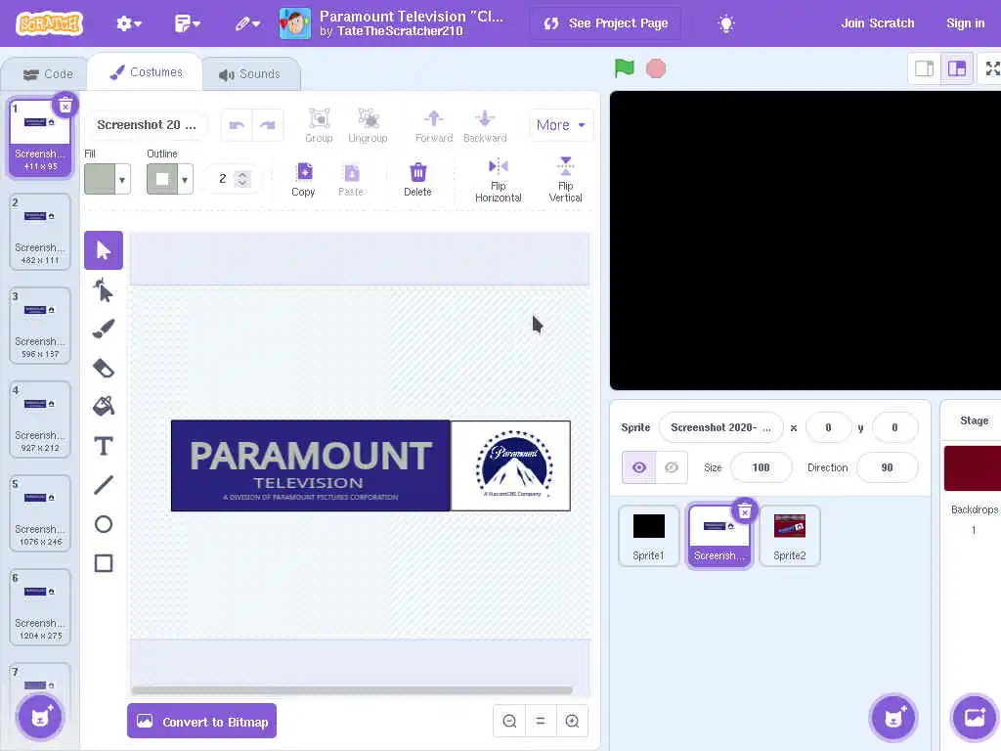This screenshot has width=1001, height=751.
Task: Click the Fill color swatch
Action: (x=100, y=180)
